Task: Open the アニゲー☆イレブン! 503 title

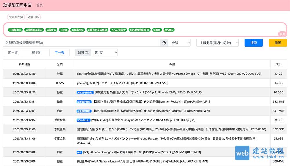Action: [122, 83]
